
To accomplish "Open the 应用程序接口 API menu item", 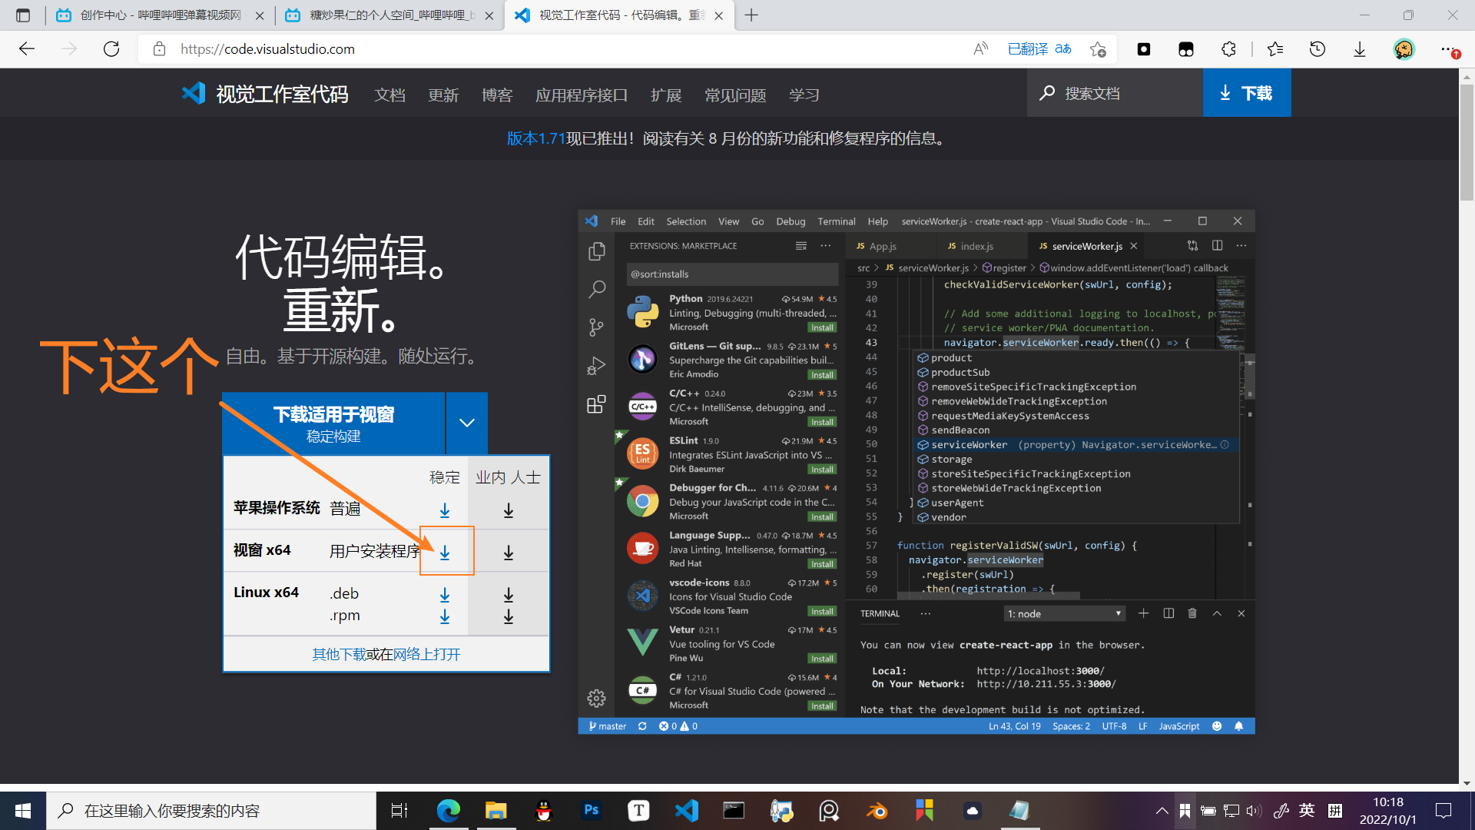I will (x=582, y=95).
